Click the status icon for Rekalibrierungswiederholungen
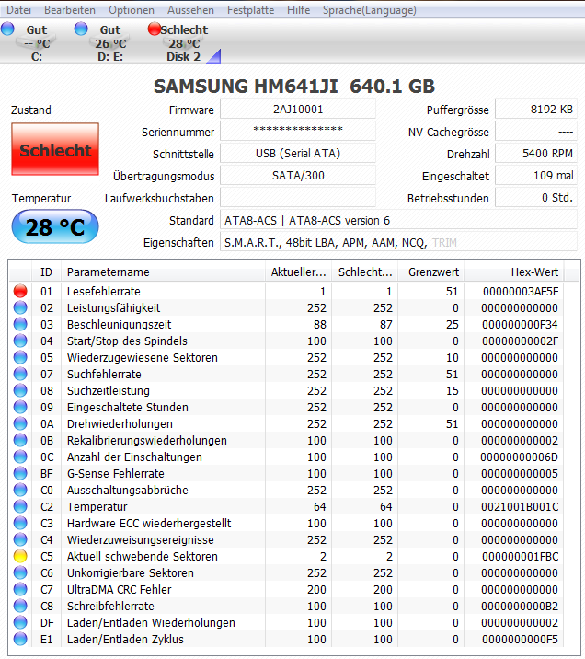The width and height of the screenshot is (585, 659). tap(20, 440)
